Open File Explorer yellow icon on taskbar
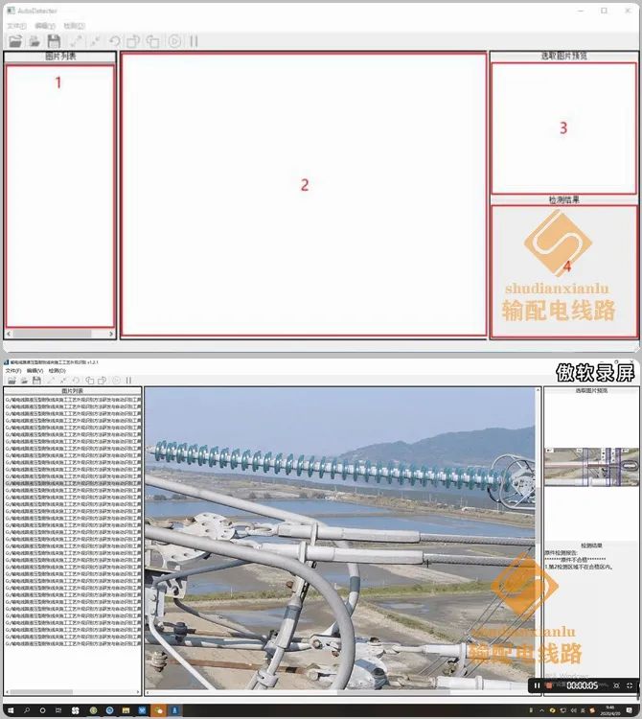Screen dimensions: 642x719 pyautogui.click(x=126, y=710)
